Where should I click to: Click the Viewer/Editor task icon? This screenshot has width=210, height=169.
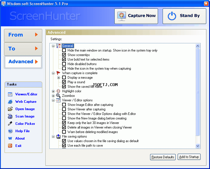[x=10, y=94]
